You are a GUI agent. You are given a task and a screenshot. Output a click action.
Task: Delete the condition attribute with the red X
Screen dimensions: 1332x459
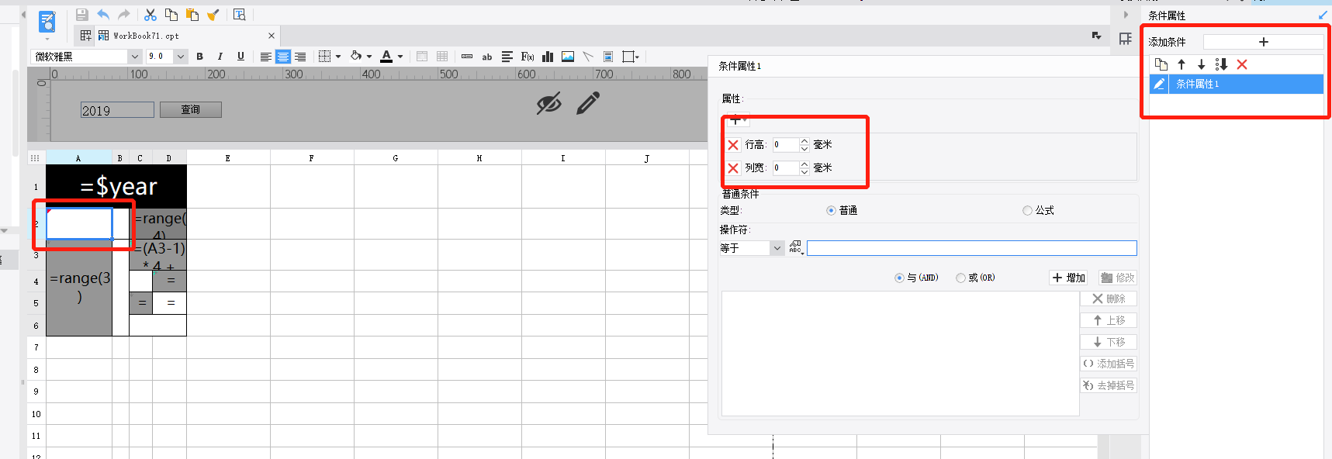[x=1242, y=64]
